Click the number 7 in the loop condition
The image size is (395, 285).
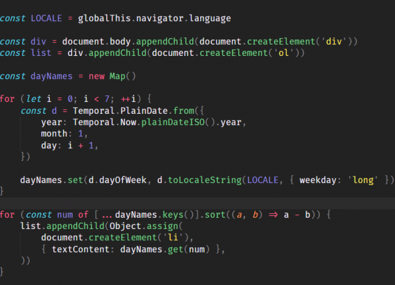click(107, 99)
